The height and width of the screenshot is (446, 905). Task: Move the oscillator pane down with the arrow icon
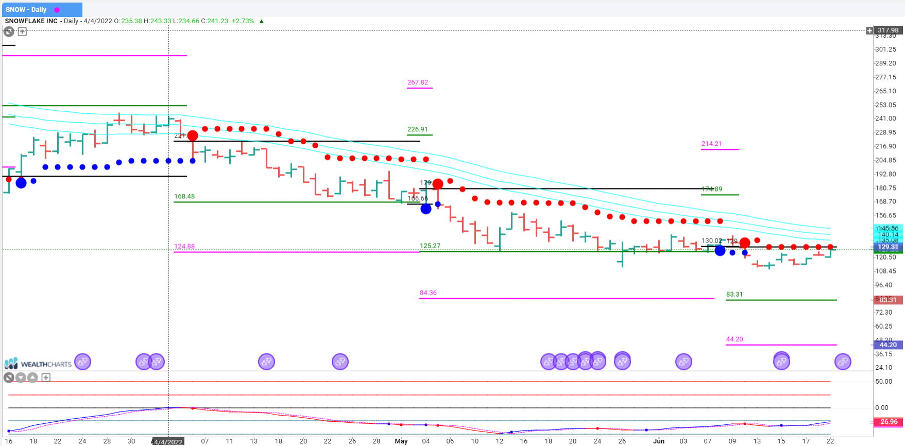[21, 378]
